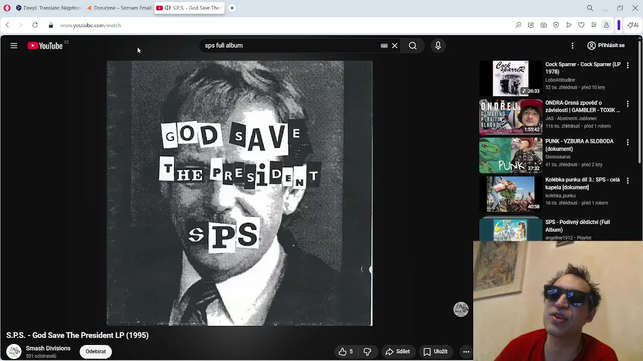Switch to the Doručené Seznam Email tab
Image resolution: width=643 pixels, height=361 pixels.
(119, 8)
